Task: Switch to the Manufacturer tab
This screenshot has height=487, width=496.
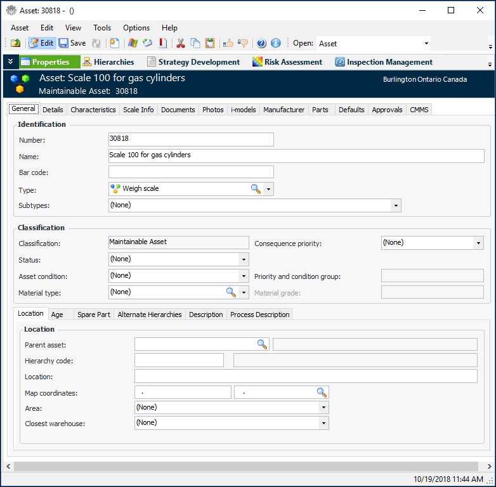Action: click(x=284, y=110)
